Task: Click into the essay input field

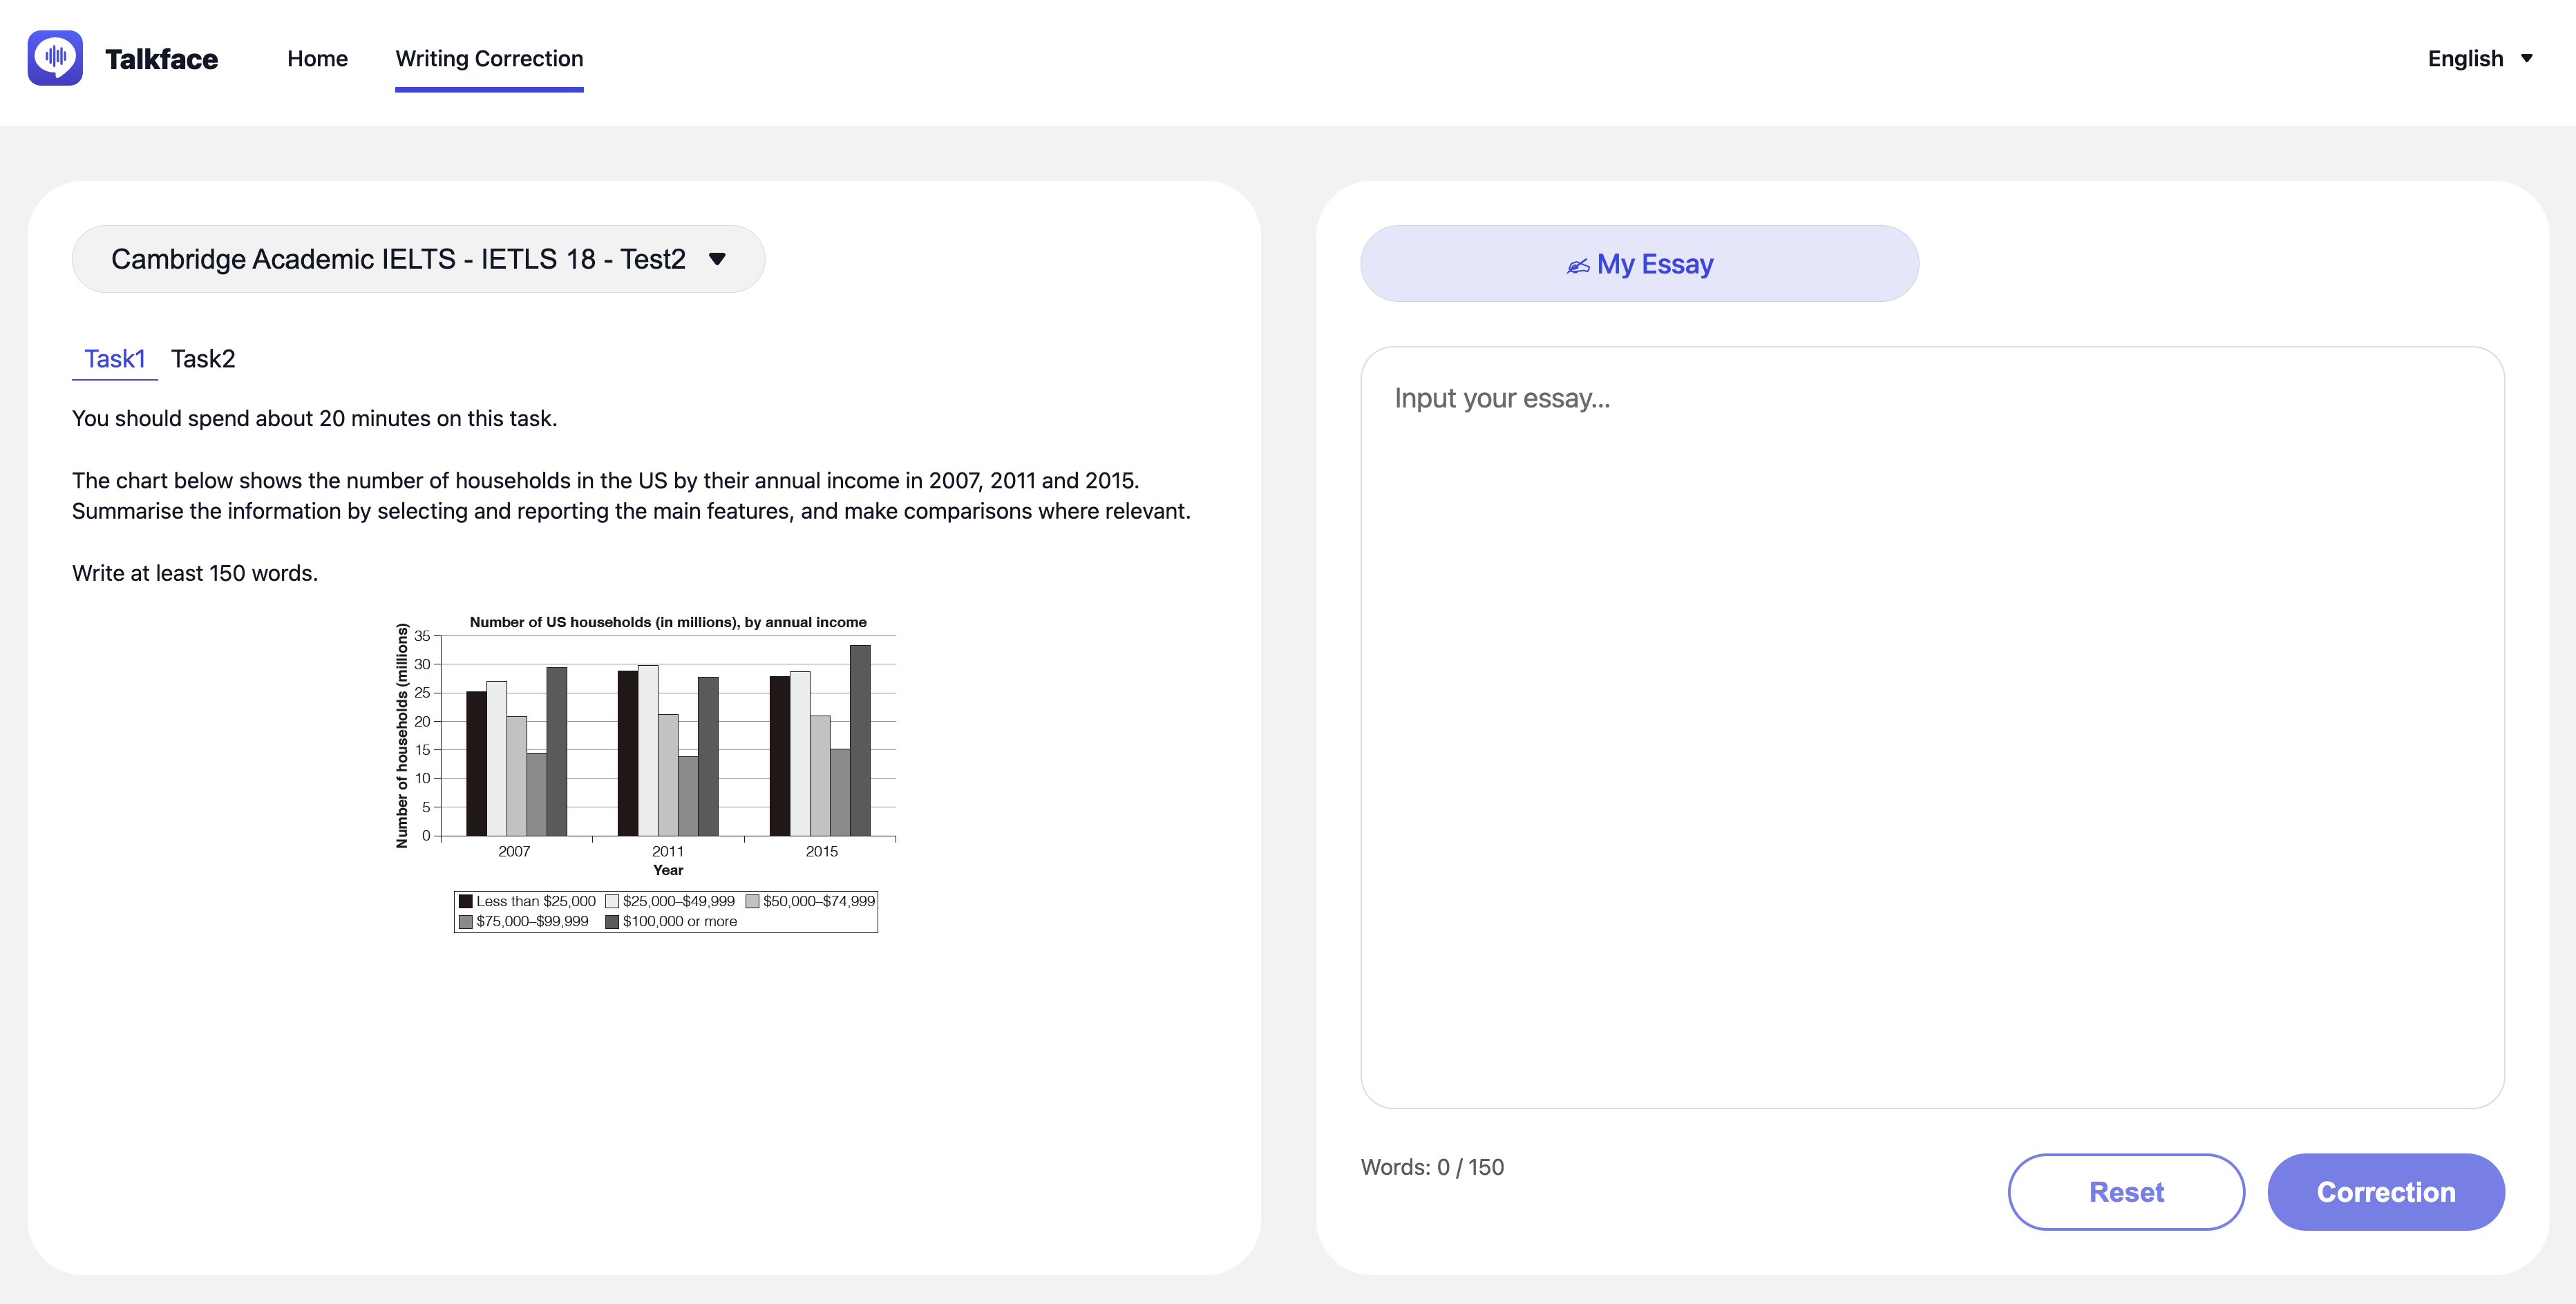Action: point(1932,727)
